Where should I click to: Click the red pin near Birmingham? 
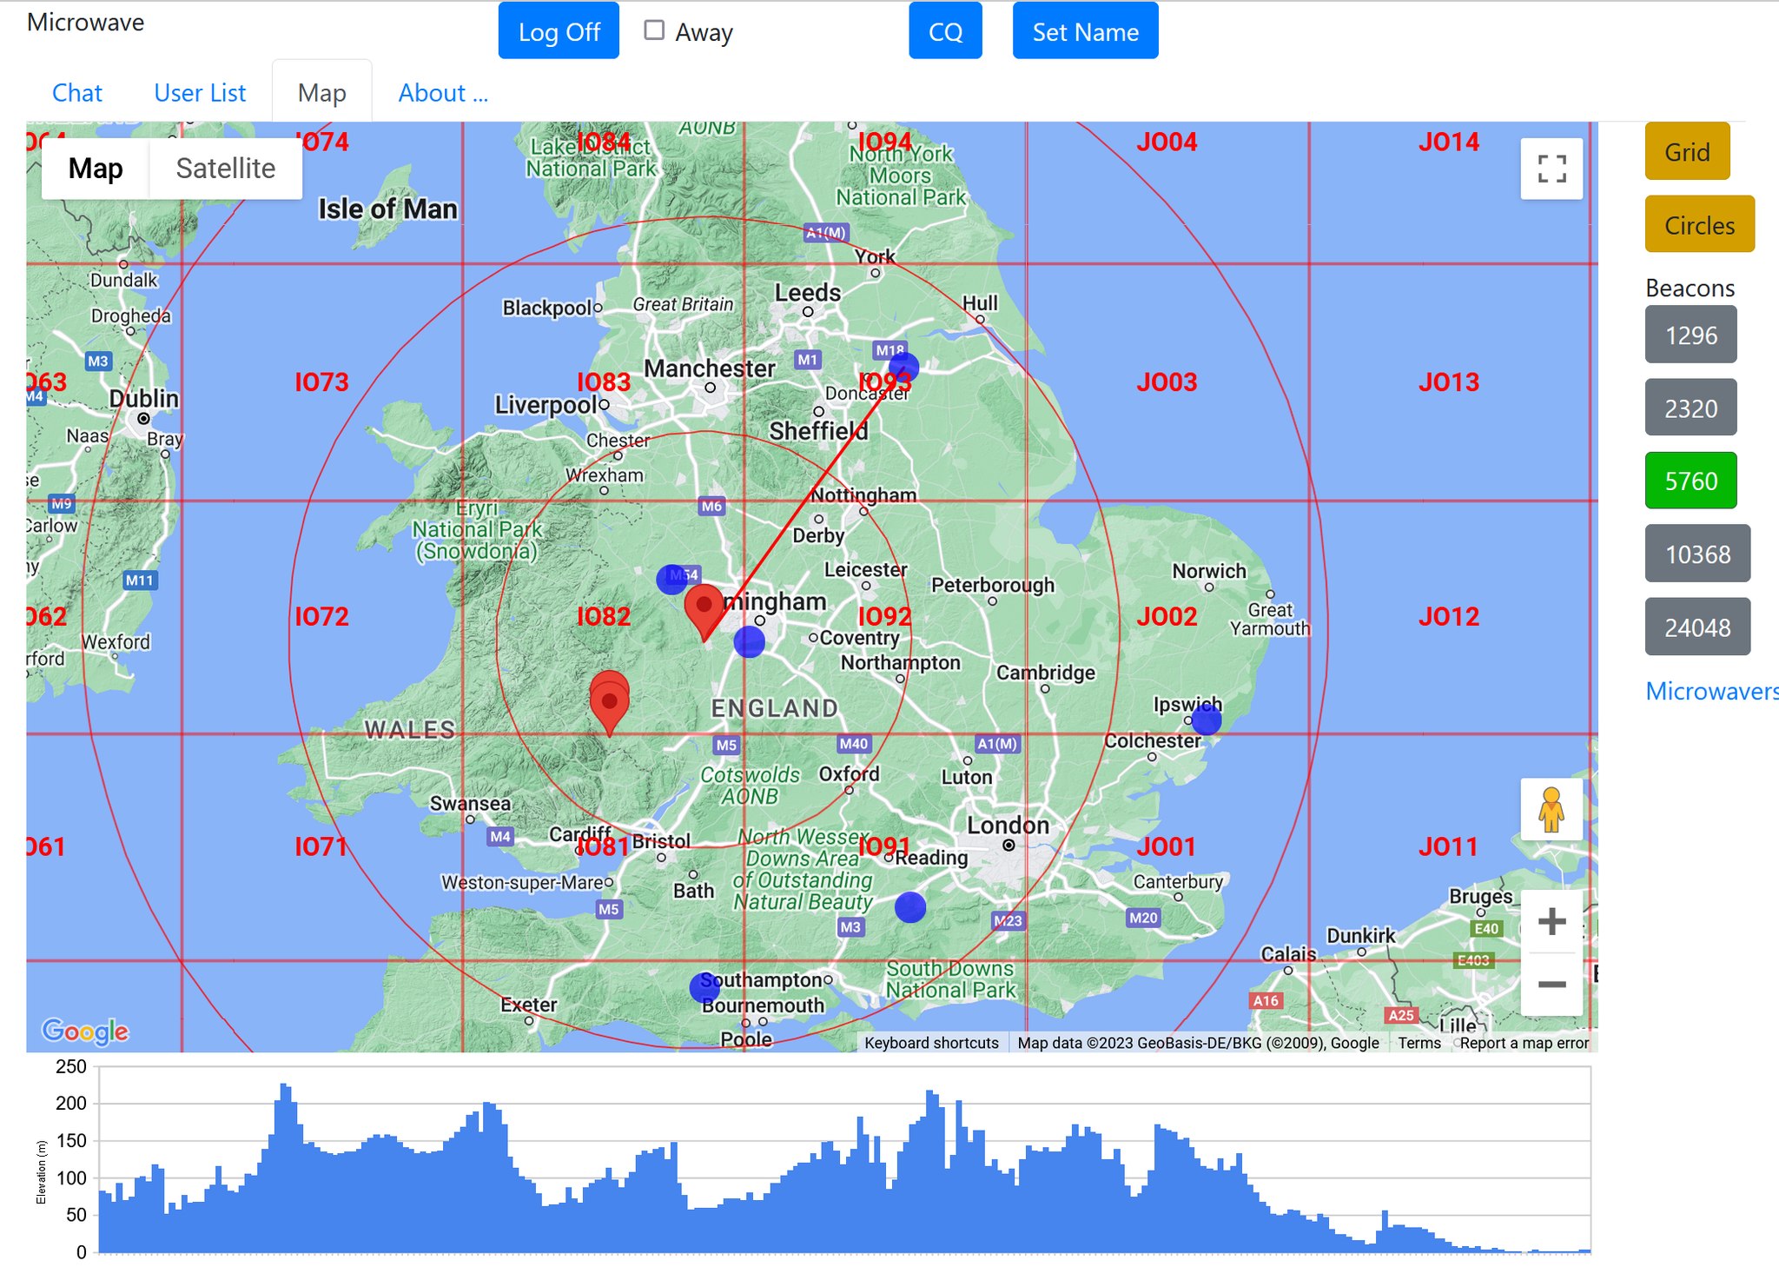[x=704, y=613]
